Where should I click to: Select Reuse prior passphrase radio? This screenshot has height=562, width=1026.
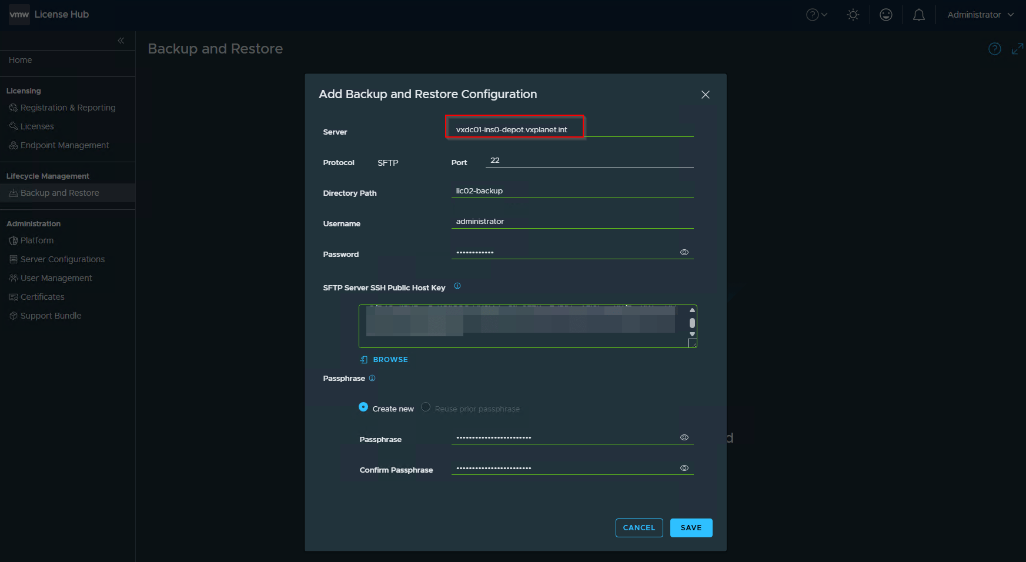tap(426, 407)
